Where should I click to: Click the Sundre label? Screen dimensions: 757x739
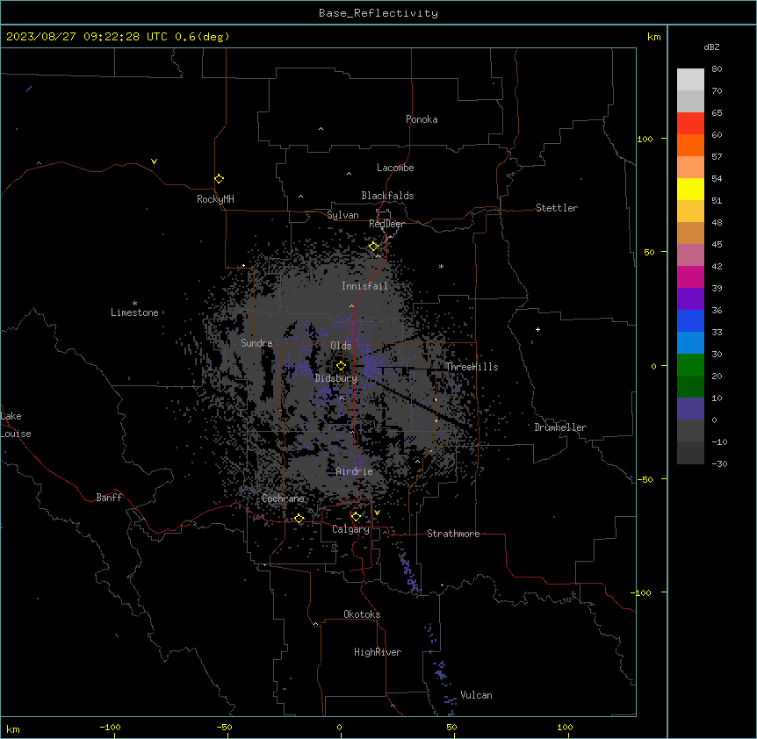tap(256, 343)
